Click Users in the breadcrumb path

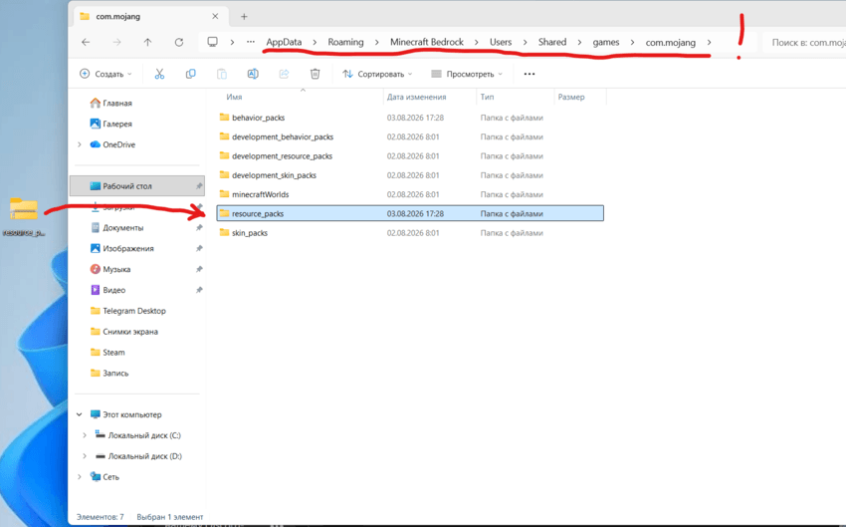tap(501, 42)
